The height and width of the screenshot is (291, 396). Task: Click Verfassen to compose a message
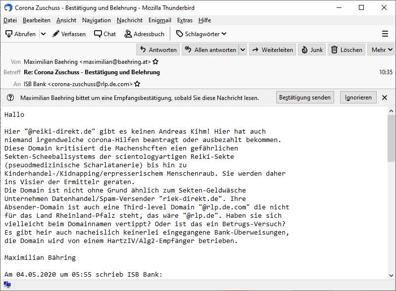[69, 34]
